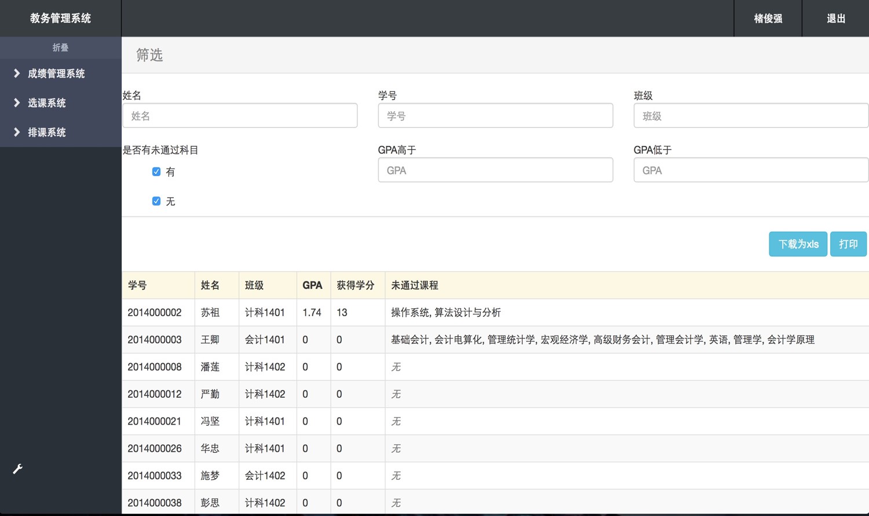Click the name 华忠
The image size is (869, 516).
click(x=210, y=448)
